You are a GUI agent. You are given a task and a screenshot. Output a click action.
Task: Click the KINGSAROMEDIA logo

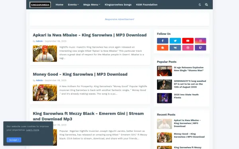point(40,5)
